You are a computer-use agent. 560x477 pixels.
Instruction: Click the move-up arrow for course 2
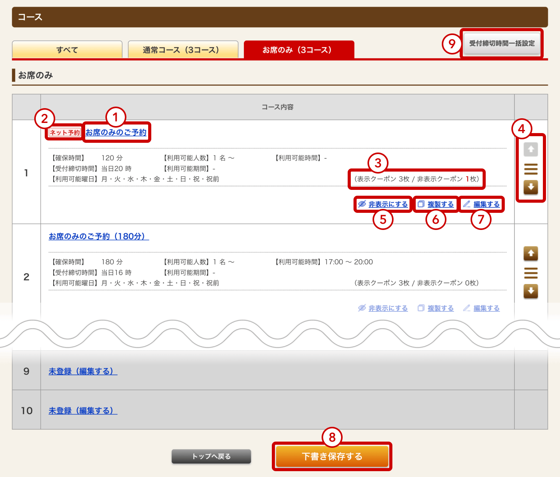[531, 253]
